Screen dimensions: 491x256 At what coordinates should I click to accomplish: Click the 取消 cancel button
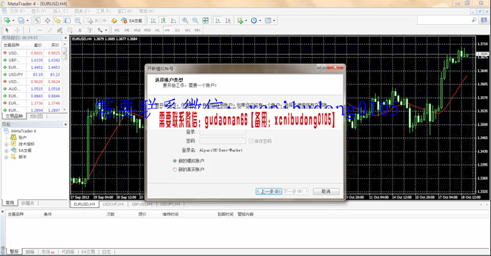click(326, 191)
